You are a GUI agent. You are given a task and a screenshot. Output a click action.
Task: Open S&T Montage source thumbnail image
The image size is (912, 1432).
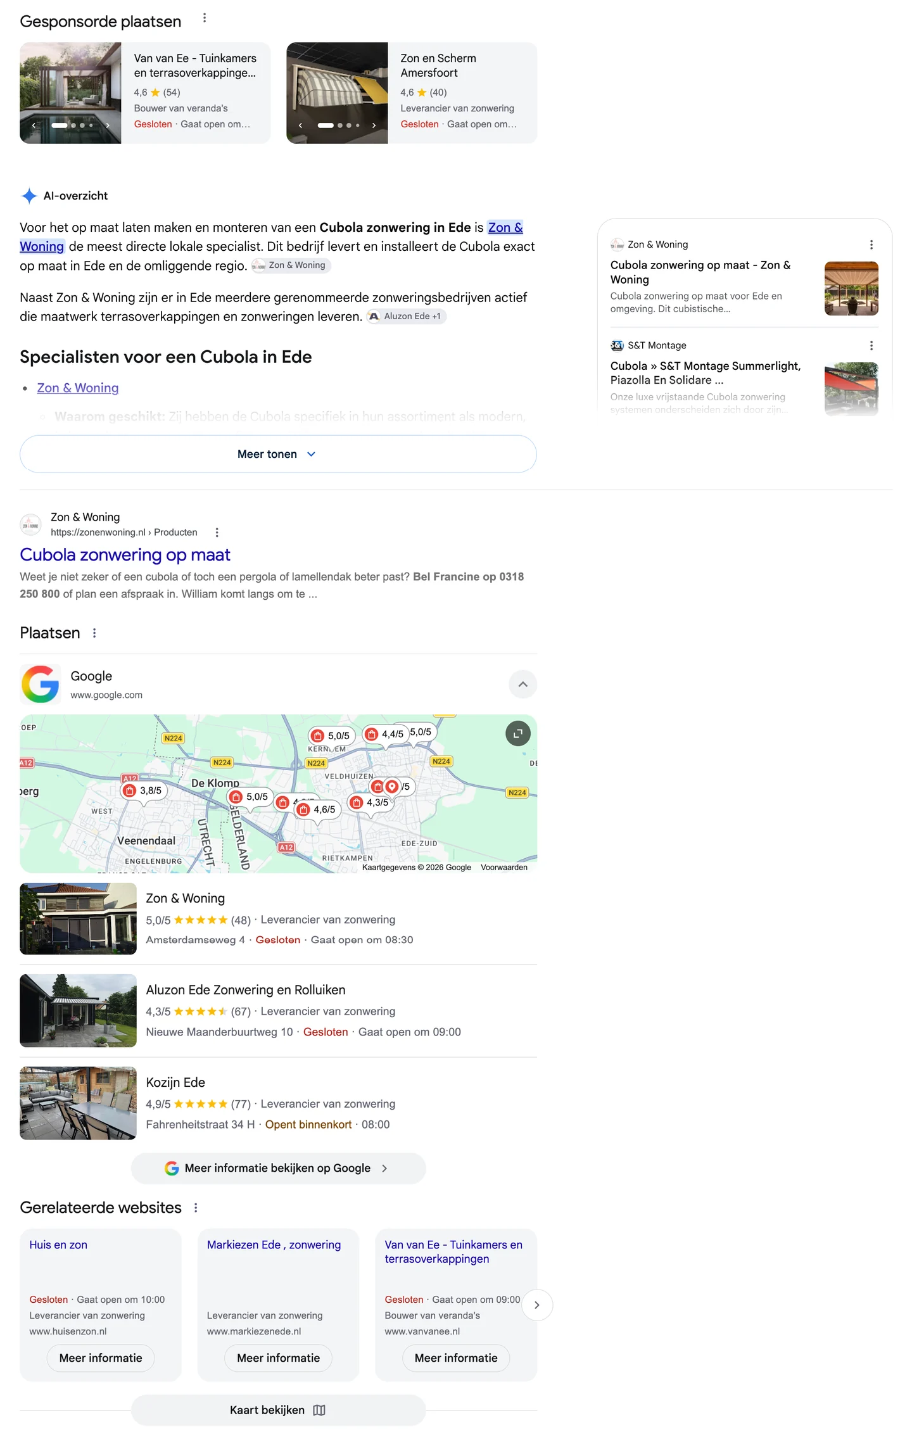coord(851,389)
